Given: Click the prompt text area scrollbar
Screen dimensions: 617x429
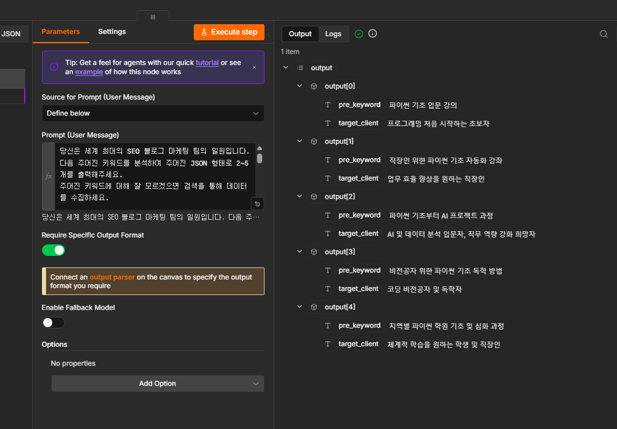Looking at the screenshot, I should tap(259, 158).
